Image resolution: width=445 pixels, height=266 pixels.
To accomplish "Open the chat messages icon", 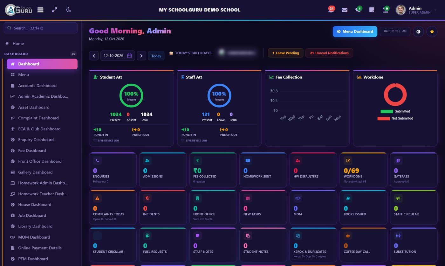I will pyautogui.click(x=358, y=10).
